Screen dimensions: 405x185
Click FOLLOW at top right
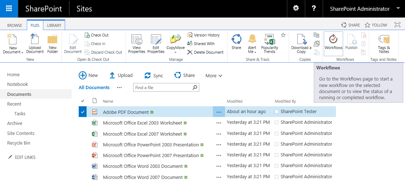pos(376,25)
